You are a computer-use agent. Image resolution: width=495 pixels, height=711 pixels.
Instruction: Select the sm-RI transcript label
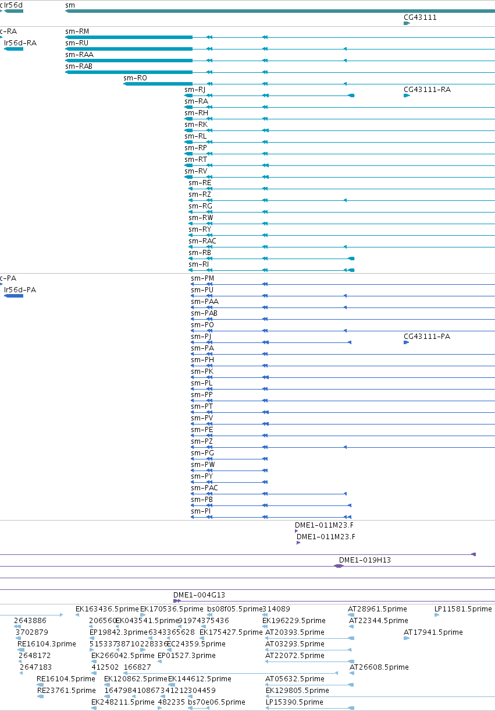(198, 264)
